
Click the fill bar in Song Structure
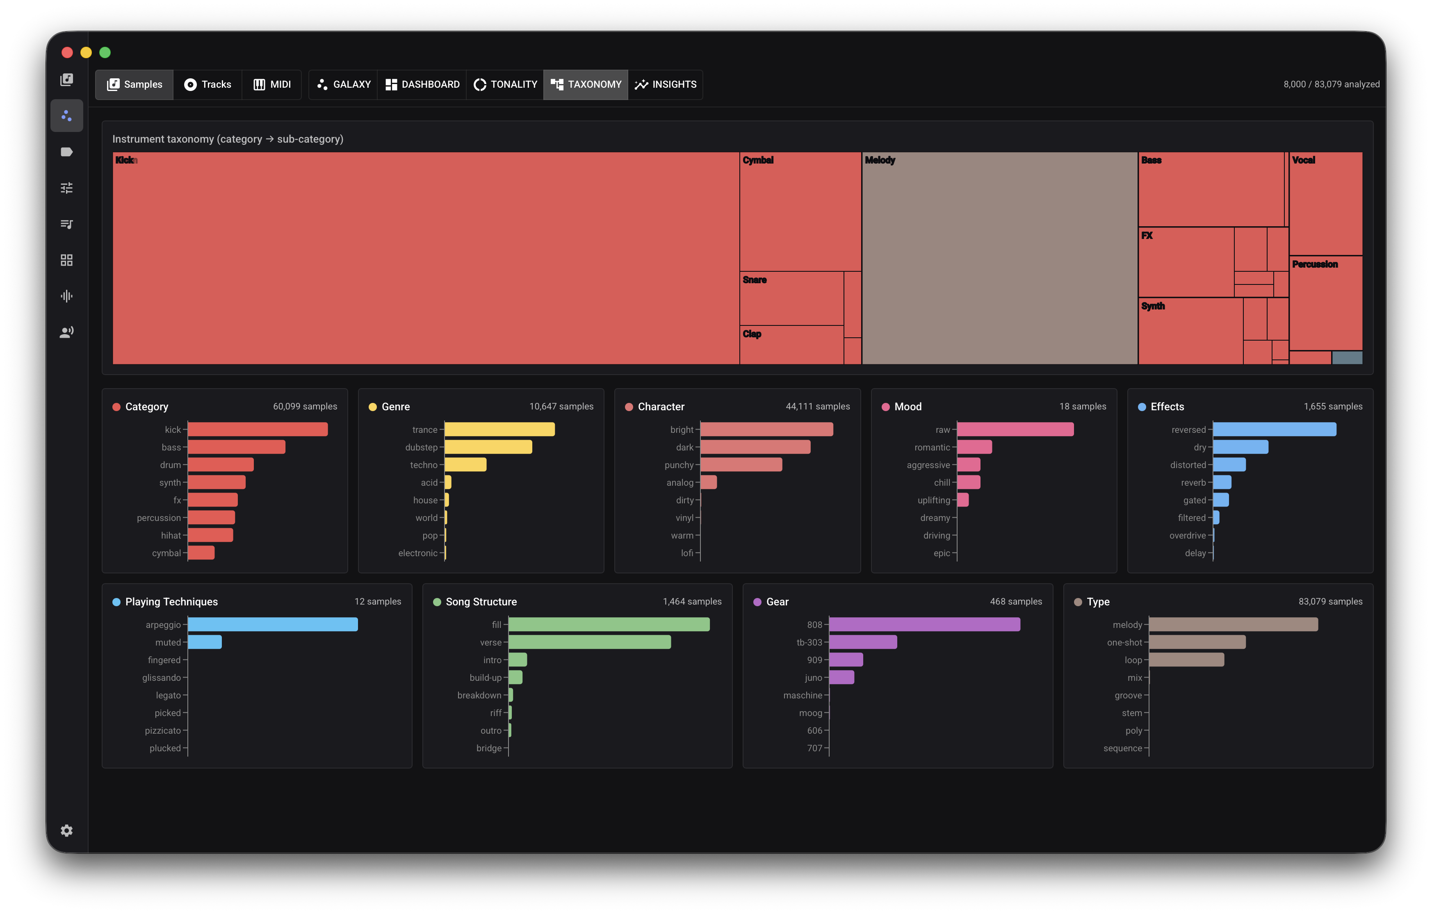point(609,624)
